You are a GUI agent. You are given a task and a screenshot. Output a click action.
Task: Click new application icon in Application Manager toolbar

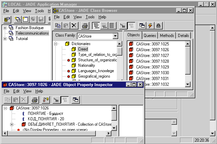18,19
